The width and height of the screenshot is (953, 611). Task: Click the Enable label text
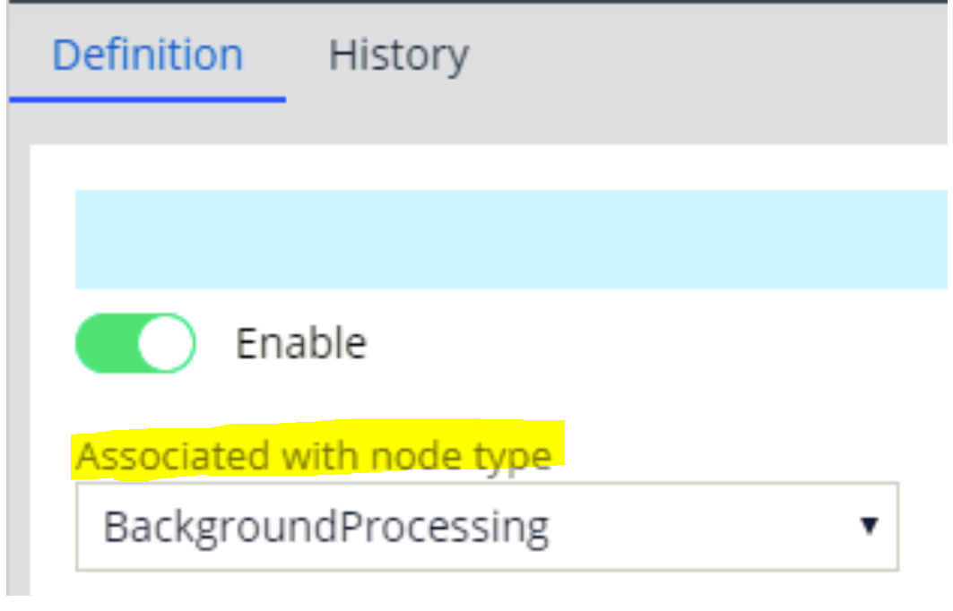300,342
